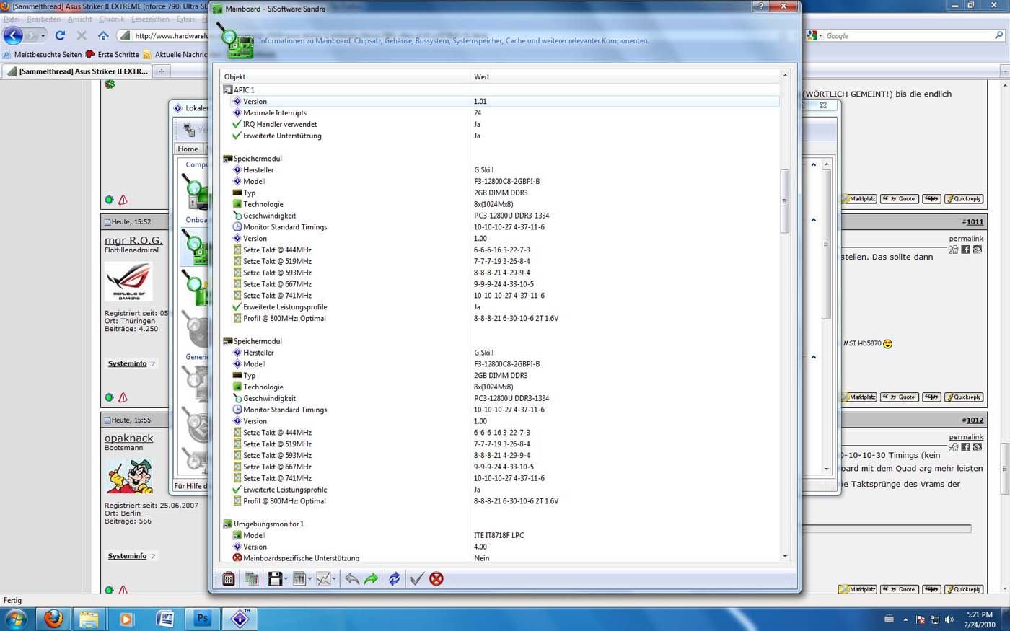
Task: Click the line graph icon in Sandra toolbar
Action: (x=324, y=578)
